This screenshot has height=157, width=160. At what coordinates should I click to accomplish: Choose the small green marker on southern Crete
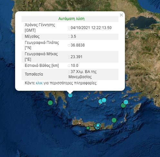(x=88, y=128)
